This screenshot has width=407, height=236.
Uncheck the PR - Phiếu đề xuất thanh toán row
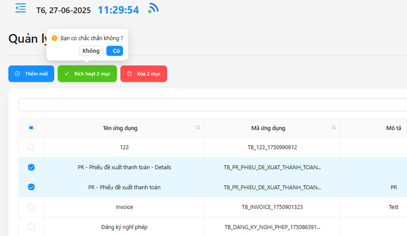point(31,187)
